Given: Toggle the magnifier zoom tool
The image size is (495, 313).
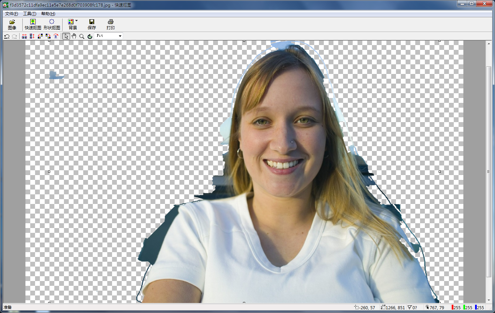Looking at the screenshot, I should point(82,36).
